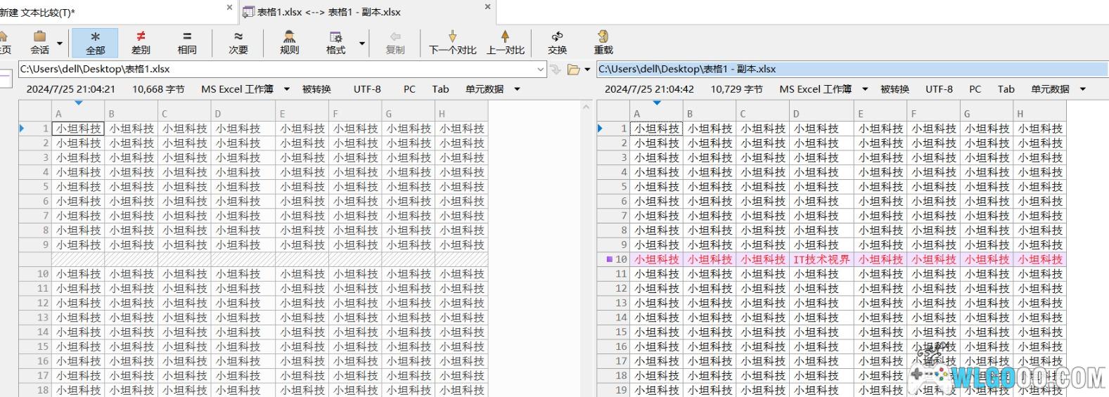
Task: Switch to the 新建 文本比较(T)* tab
Action: [39, 12]
